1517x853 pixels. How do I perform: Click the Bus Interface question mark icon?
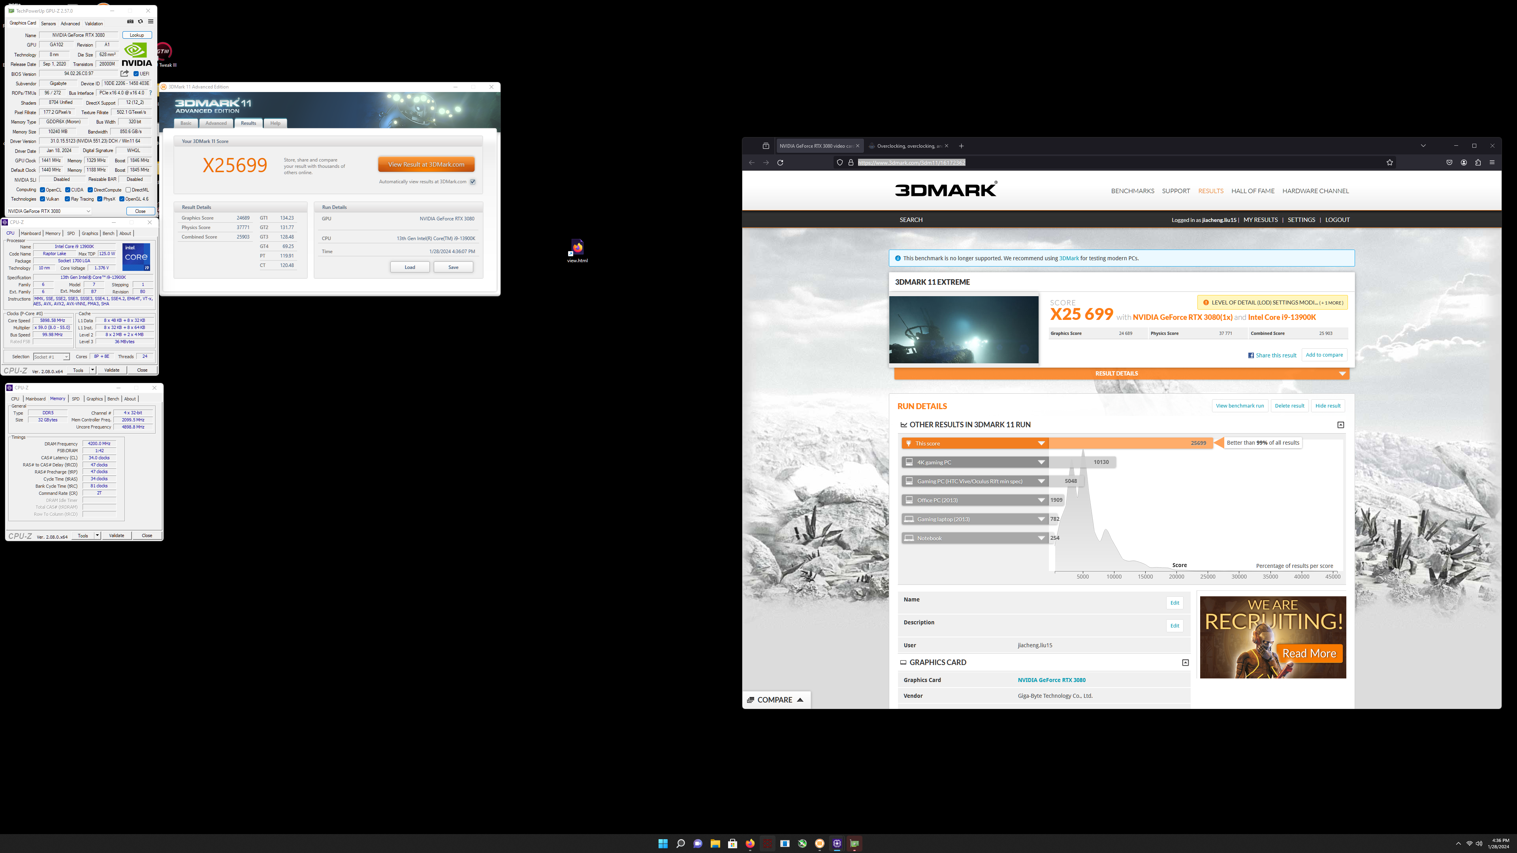[x=151, y=93]
